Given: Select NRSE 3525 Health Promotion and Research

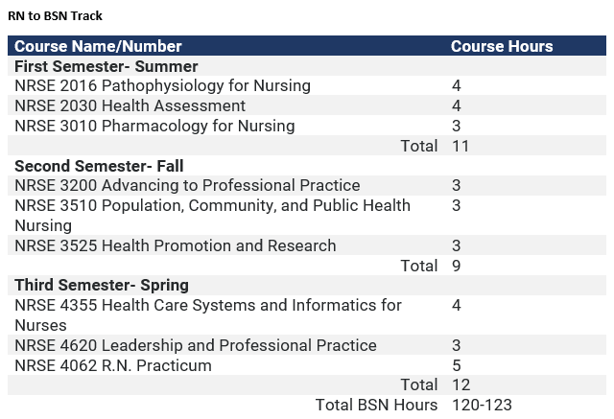Looking at the screenshot, I should 176,246.
